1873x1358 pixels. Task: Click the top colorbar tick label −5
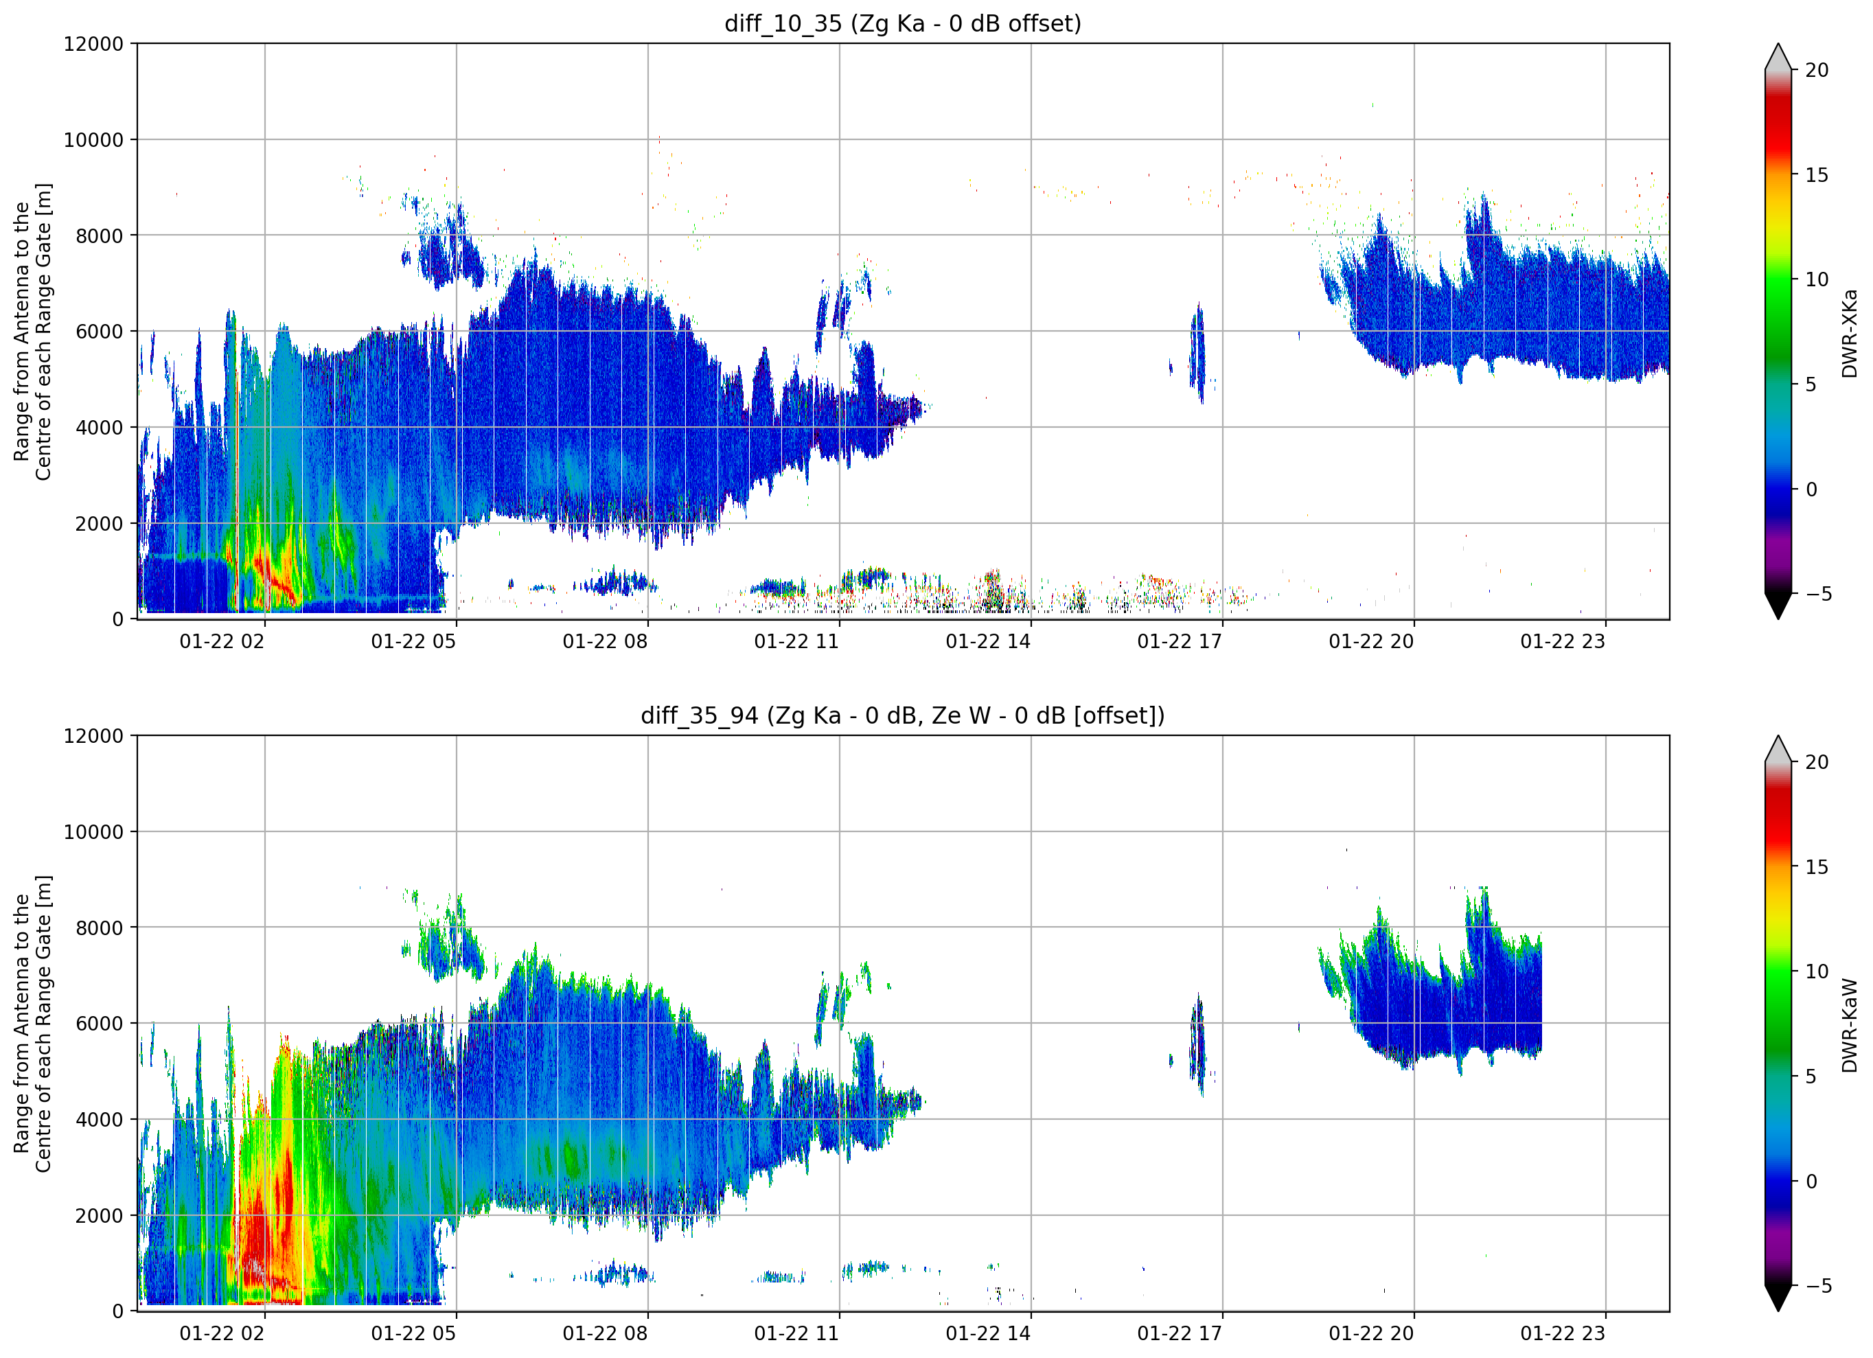click(1819, 594)
